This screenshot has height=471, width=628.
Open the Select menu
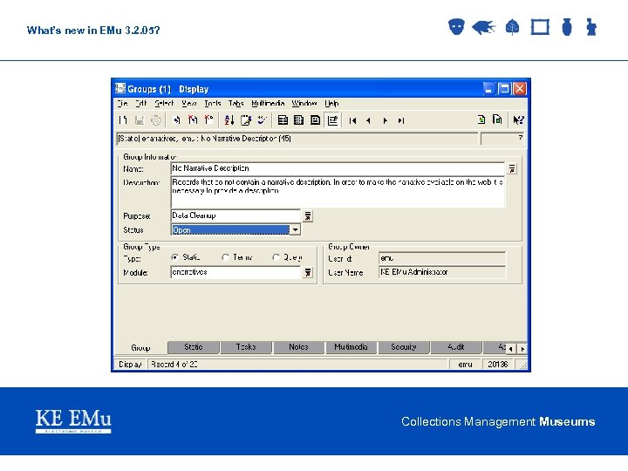click(164, 103)
